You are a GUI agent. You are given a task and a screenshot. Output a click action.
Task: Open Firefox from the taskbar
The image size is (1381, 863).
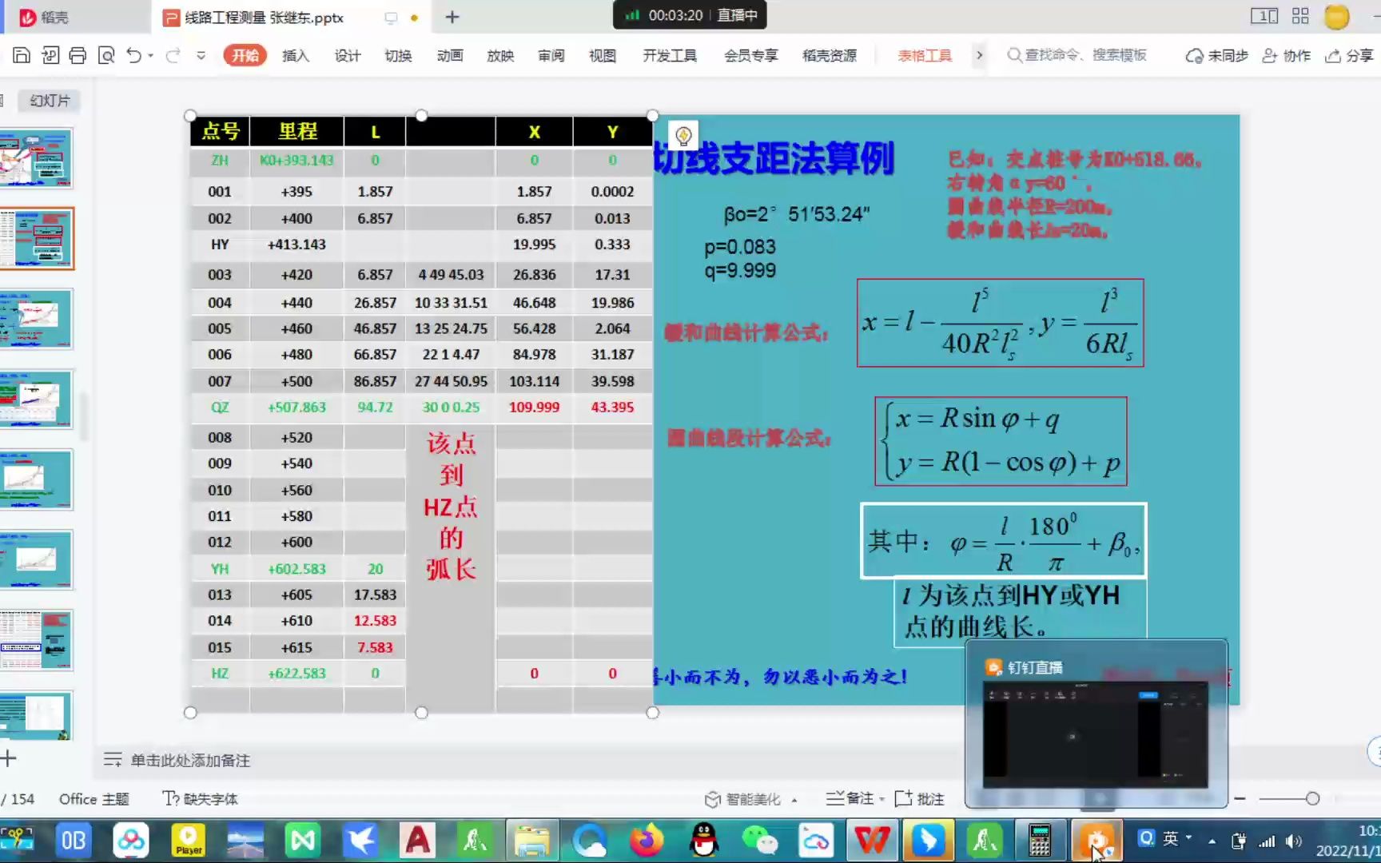[x=646, y=841]
